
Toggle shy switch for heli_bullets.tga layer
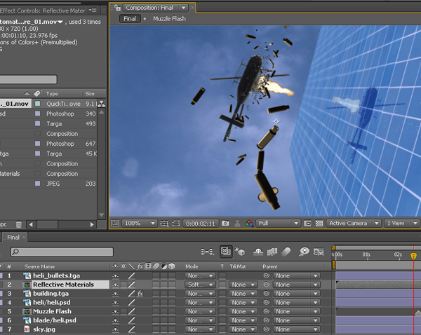pos(116,275)
